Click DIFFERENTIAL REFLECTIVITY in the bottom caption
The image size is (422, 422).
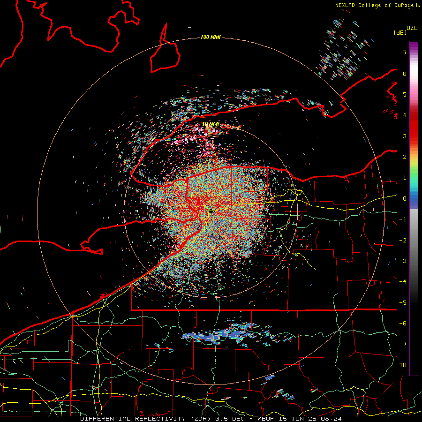click(133, 419)
